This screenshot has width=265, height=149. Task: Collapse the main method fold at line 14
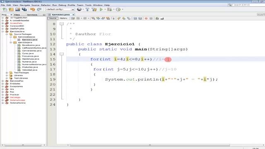coord(62,54)
